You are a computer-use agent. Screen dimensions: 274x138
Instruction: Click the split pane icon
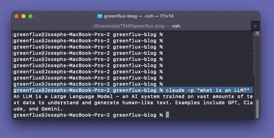tap(257, 33)
